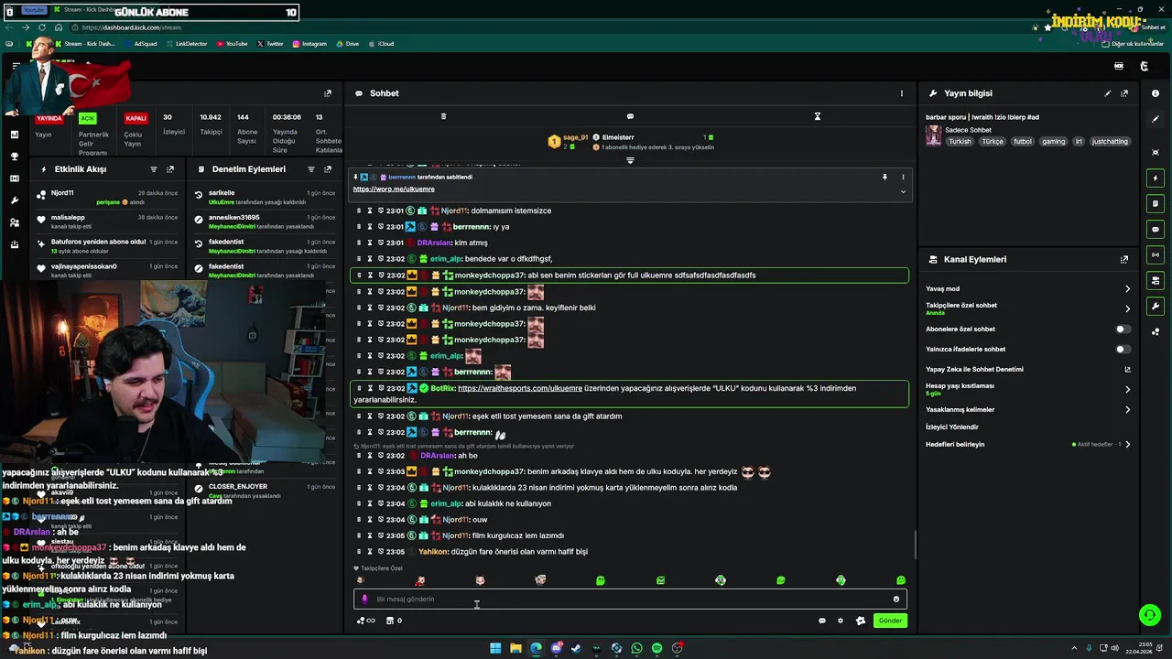The height and width of the screenshot is (659, 1172).
Task: Click username Yahikon in chat
Action: pos(433,552)
